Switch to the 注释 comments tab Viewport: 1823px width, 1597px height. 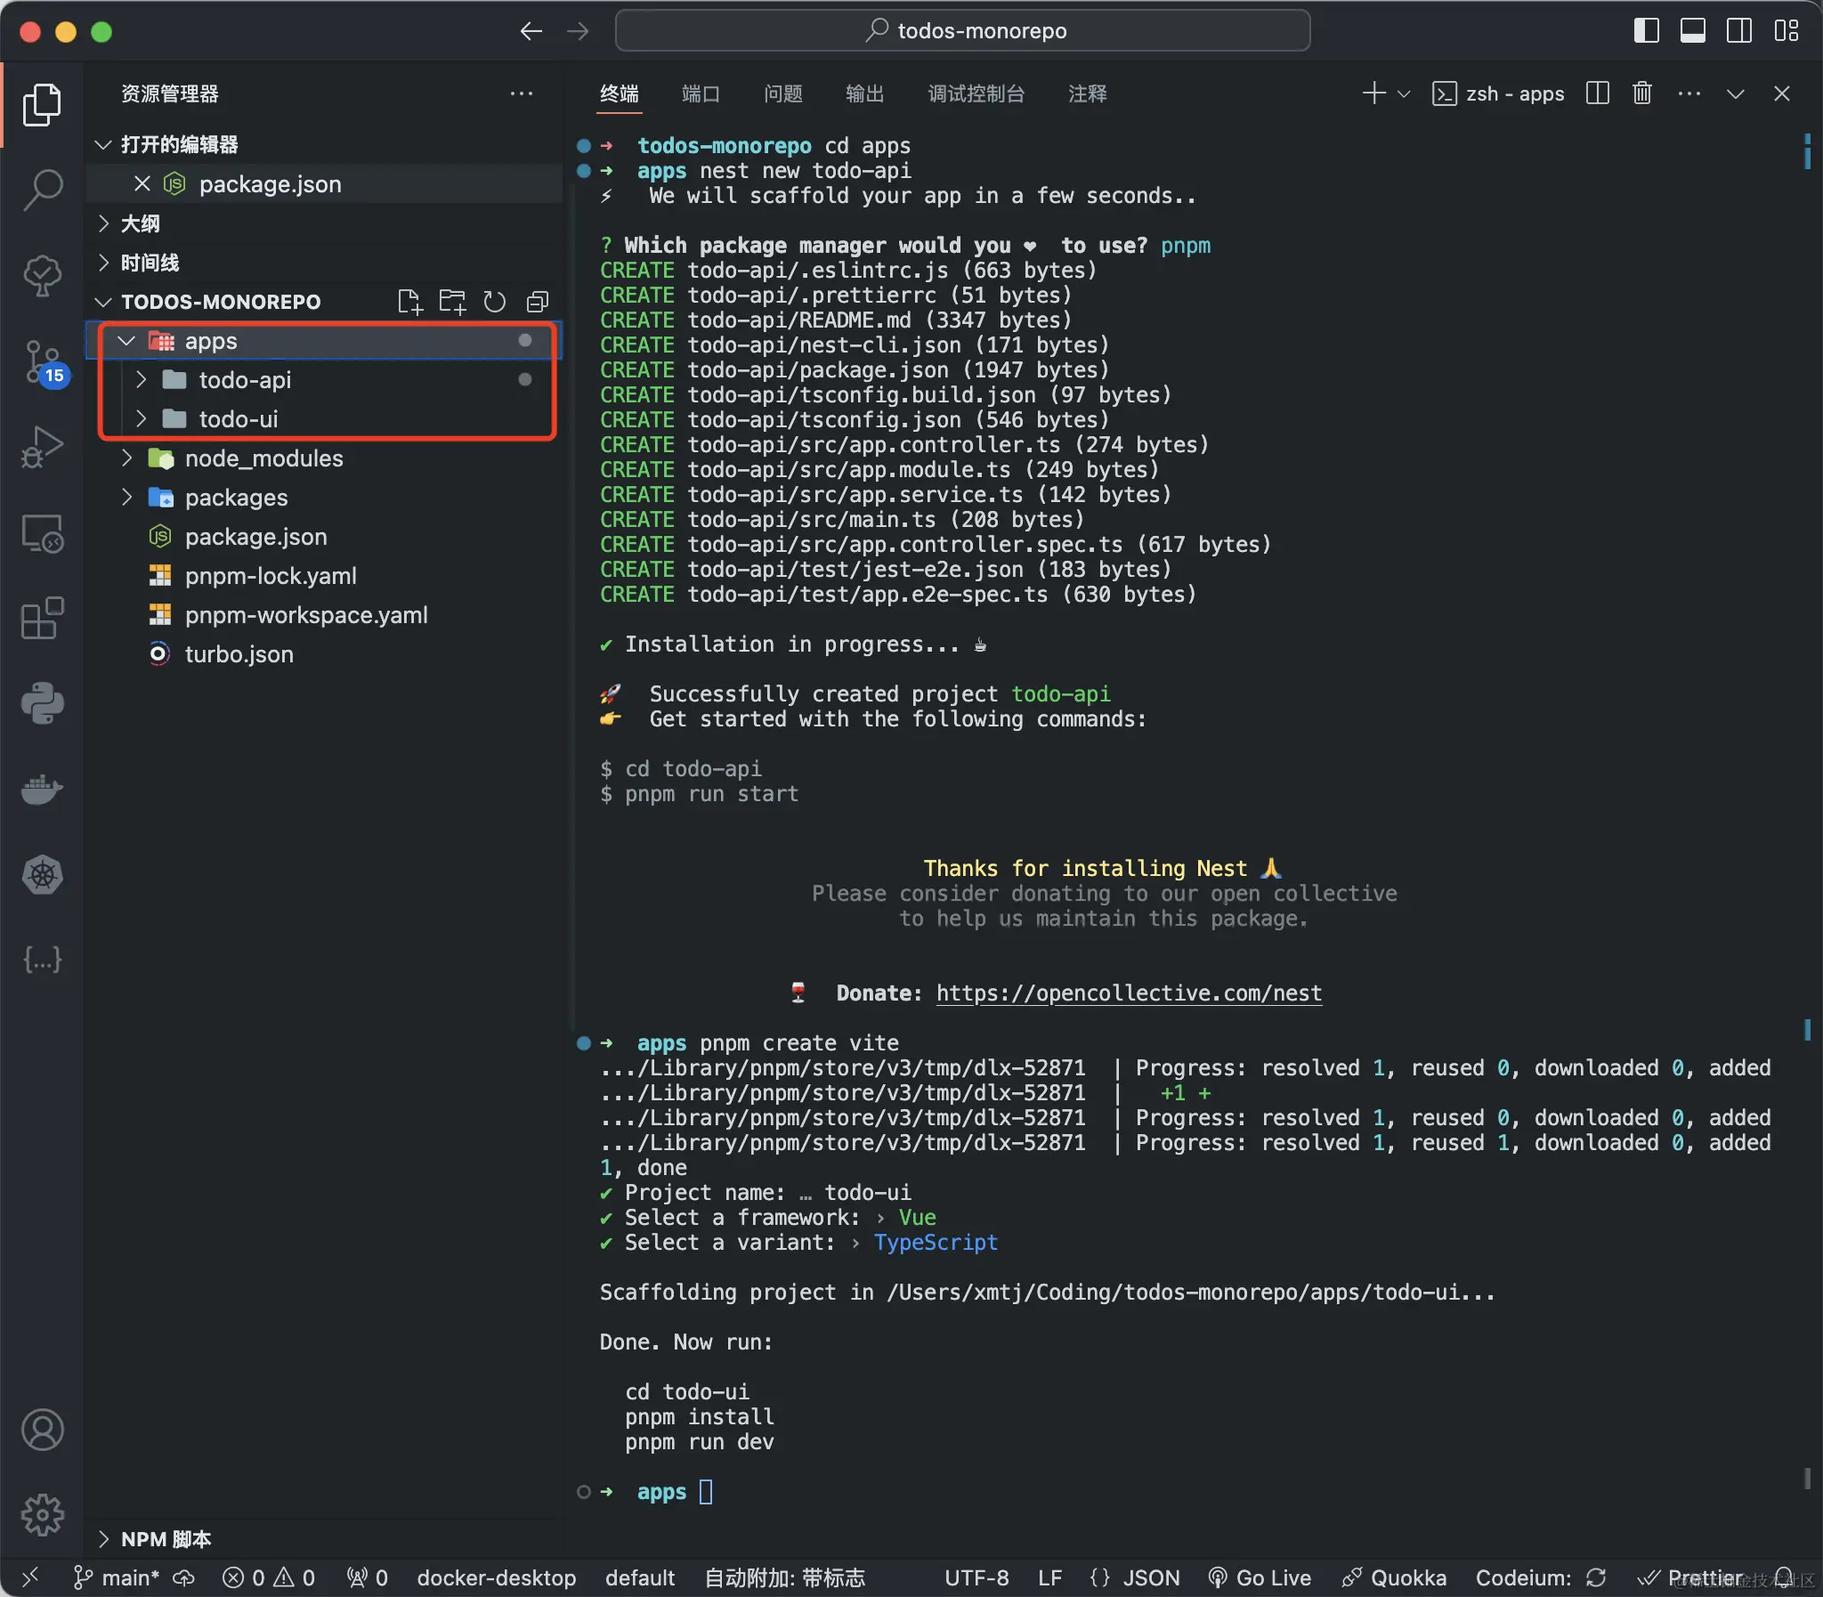[1087, 93]
